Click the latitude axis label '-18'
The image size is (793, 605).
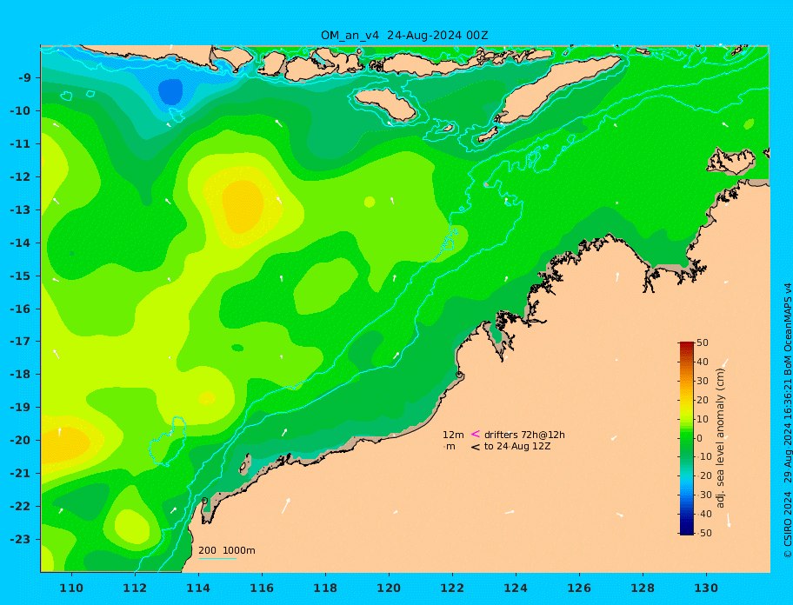click(21, 375)
